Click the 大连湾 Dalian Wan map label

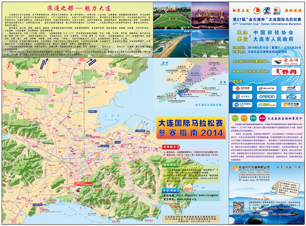tap(112, 118)
